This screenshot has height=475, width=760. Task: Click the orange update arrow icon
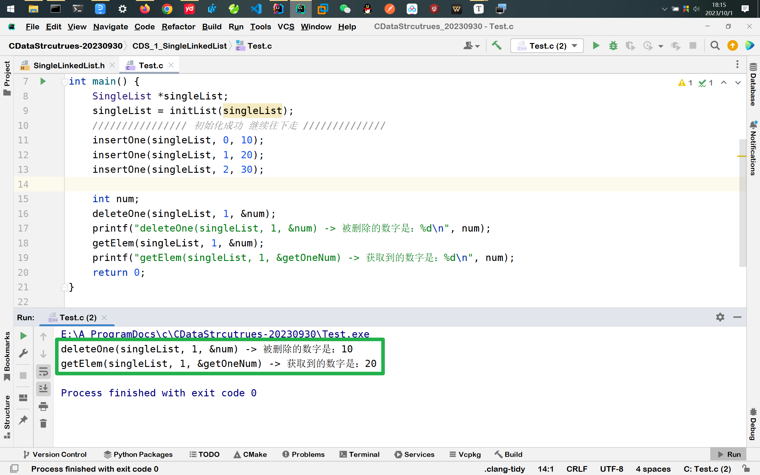tap(732, 46)
